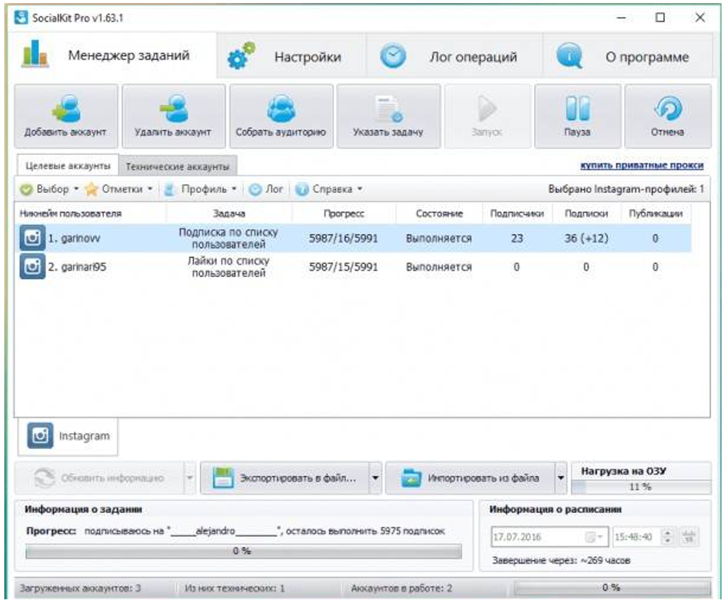Click the Выбрано Instagram-профилей: 1 label
Image resolution: width=724 pixels, height=606 pixels.
pyautogui.click(x=626, y=189)
